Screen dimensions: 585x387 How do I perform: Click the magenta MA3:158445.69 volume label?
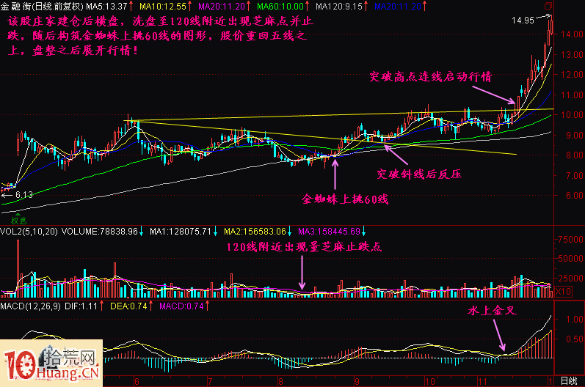(329, 232)
